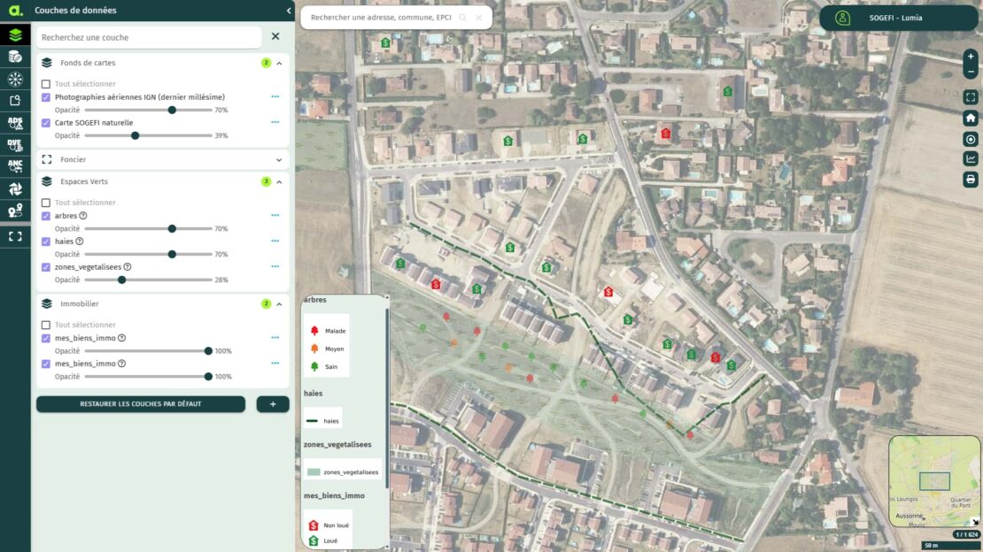Uncheck the arbres layer

tap(46, 216)
